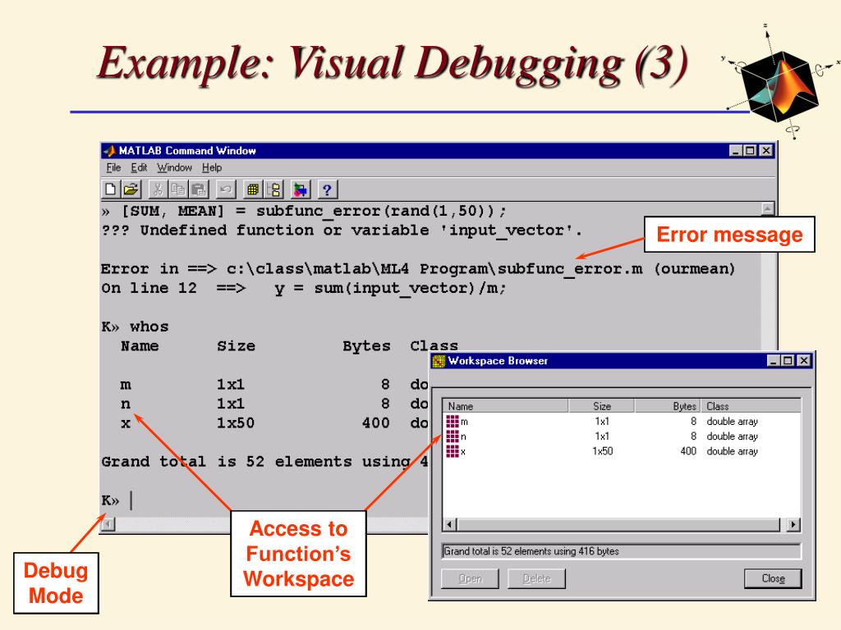The width and height of the screenshot is (841, 630).
Task: Click variable n array icon in Workspace Browser
Action: point(453,436)
